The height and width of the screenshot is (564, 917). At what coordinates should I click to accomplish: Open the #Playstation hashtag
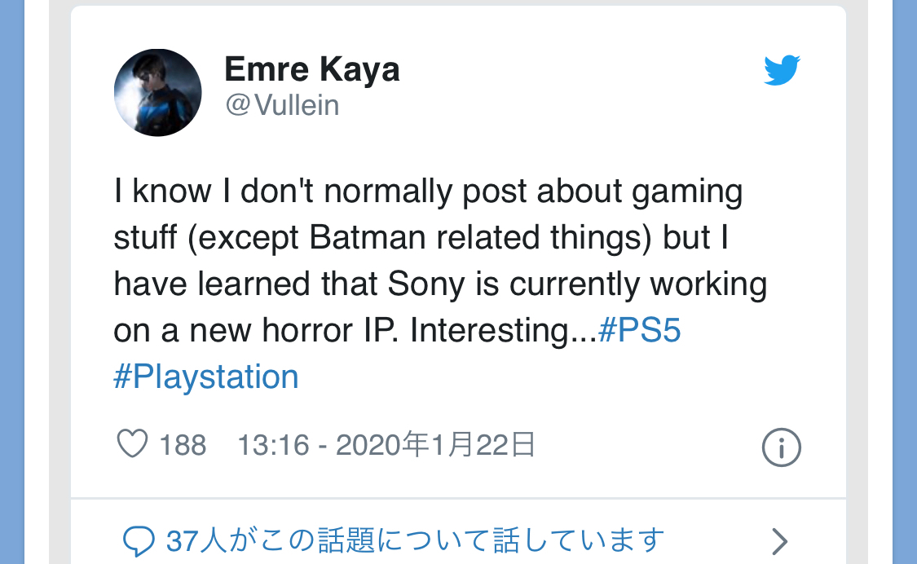[206, 377]
